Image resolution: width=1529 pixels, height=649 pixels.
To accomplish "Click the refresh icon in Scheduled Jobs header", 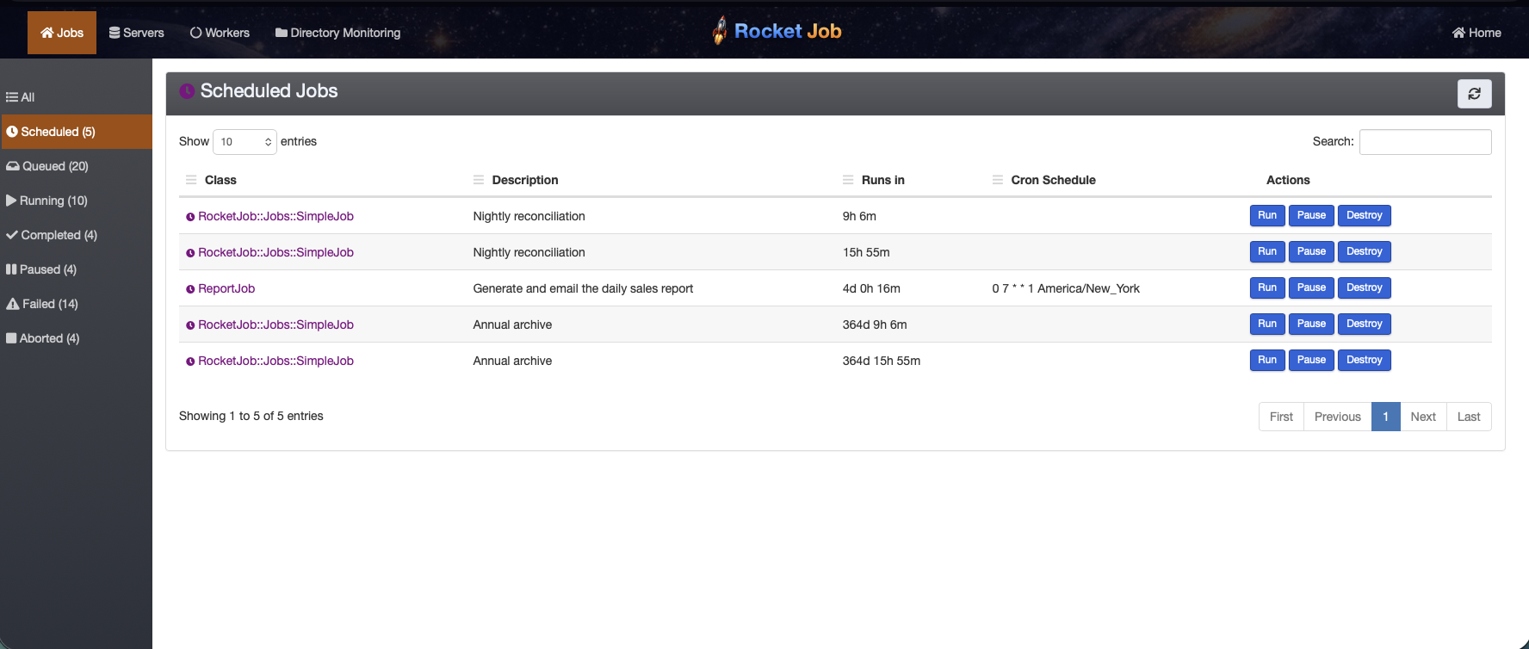I will (x=1474, y=94).
